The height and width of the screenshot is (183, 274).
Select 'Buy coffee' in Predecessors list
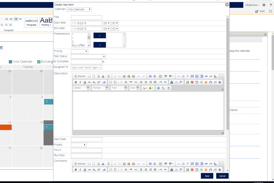[78, 45]
